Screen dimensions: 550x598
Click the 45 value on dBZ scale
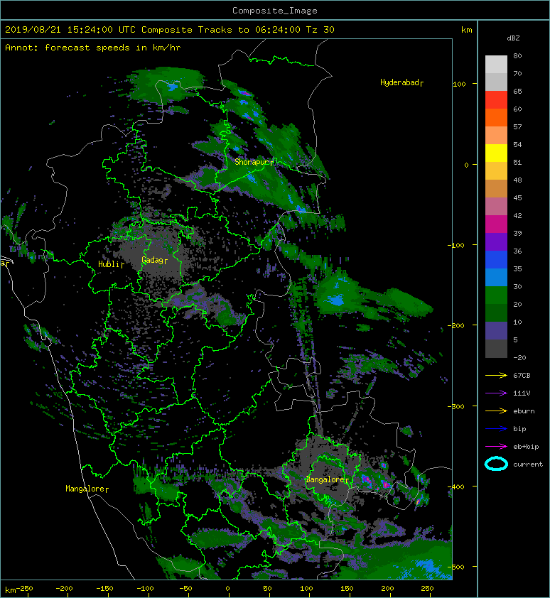click(x=517, y=197)
